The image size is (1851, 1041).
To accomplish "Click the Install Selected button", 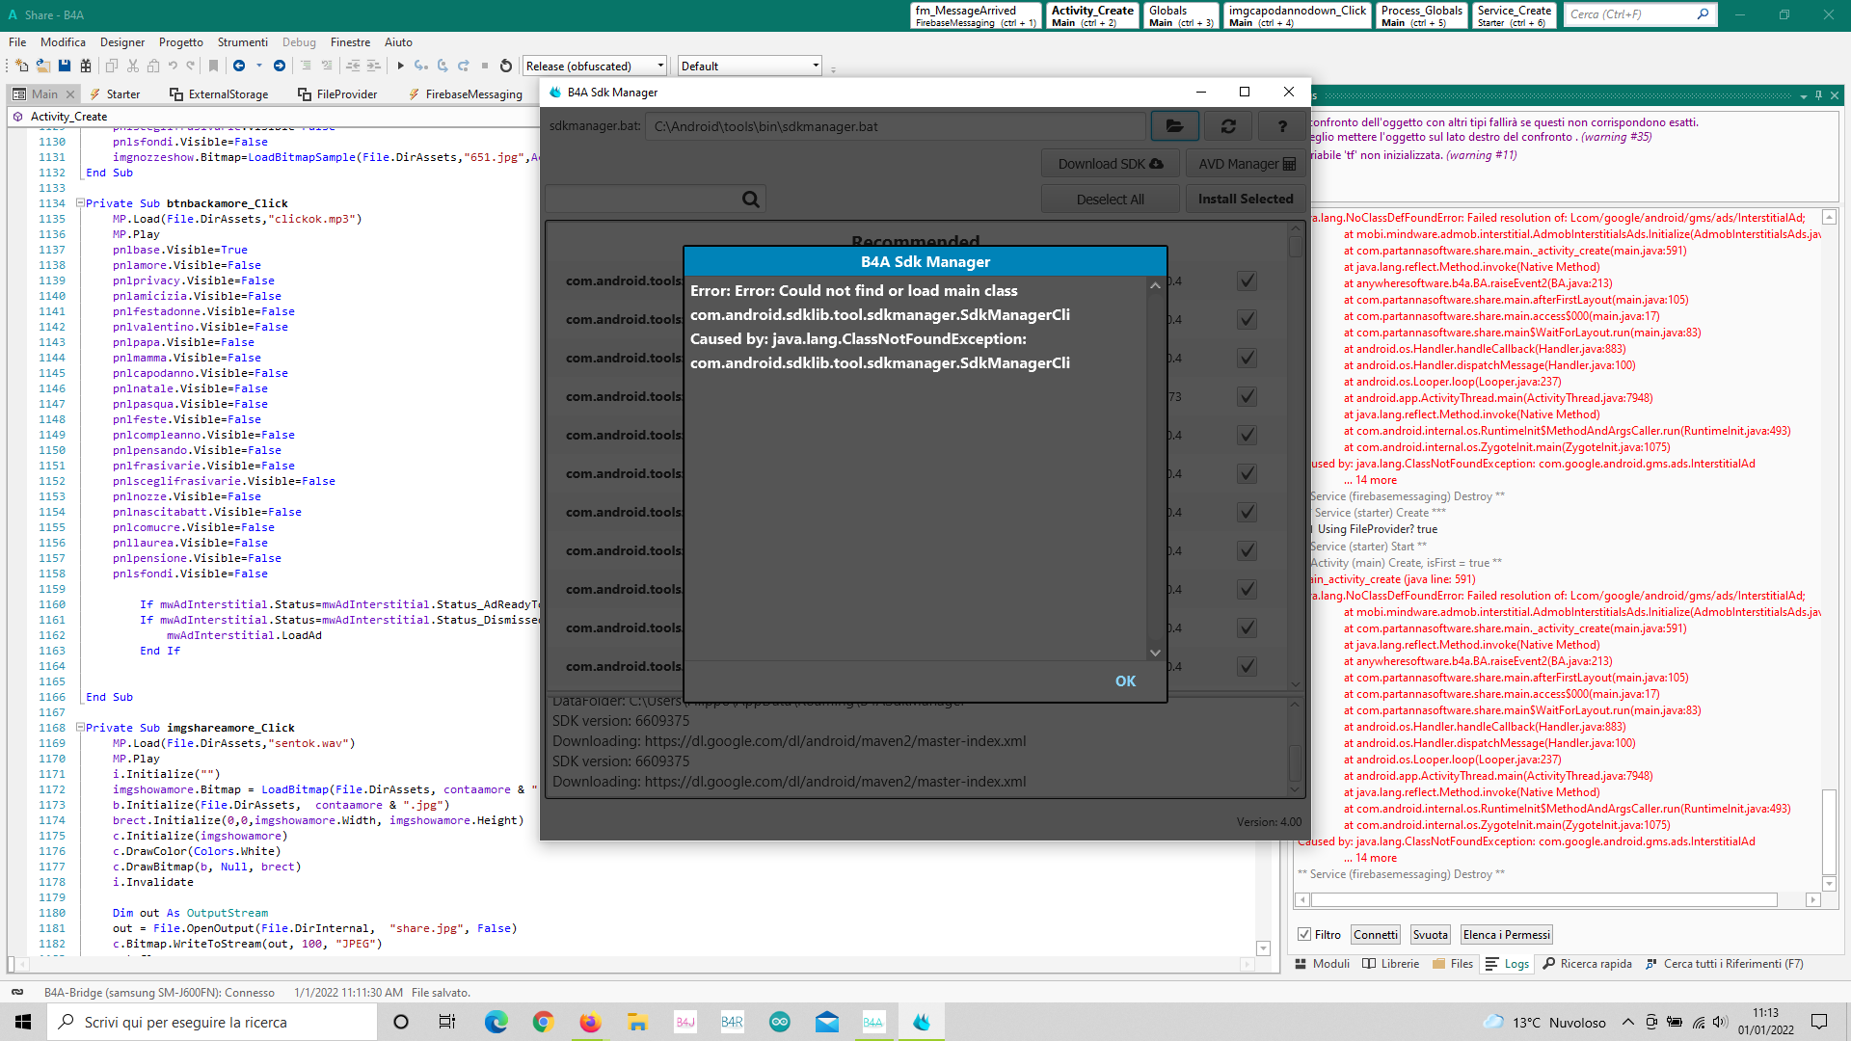I will (x=1245, y=199).
